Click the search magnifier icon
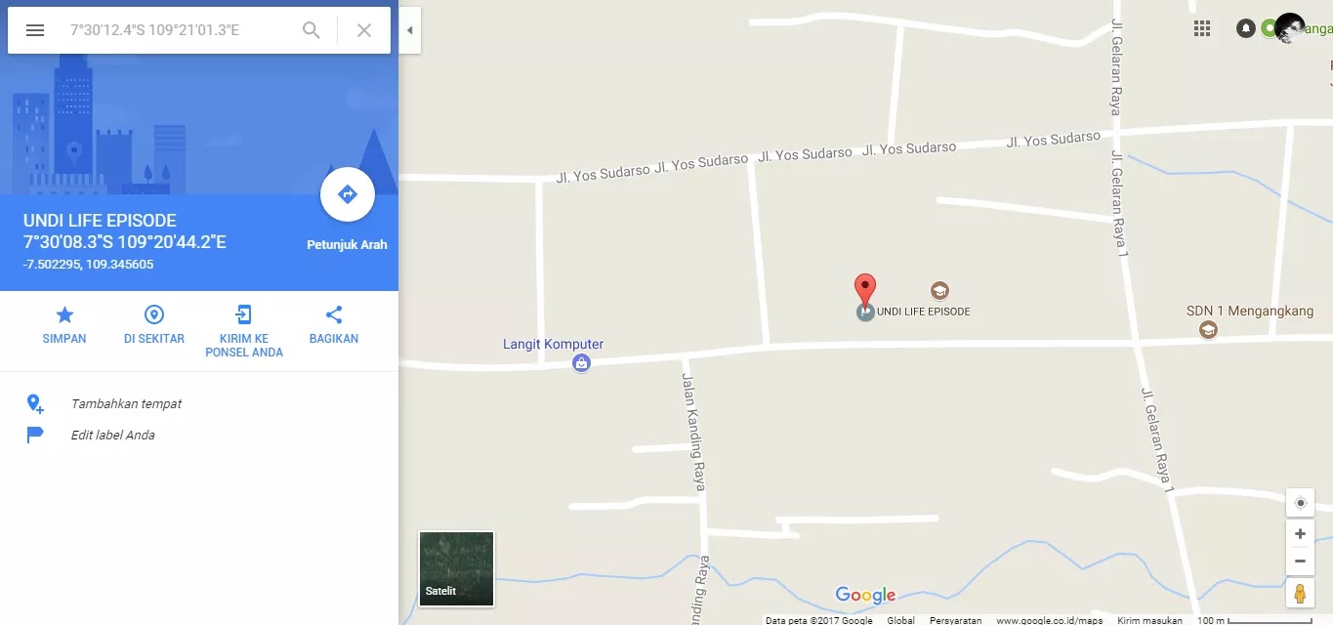The height and width of the screenshot is (625, 1333). pyautogui.click(x=312, y=30)
